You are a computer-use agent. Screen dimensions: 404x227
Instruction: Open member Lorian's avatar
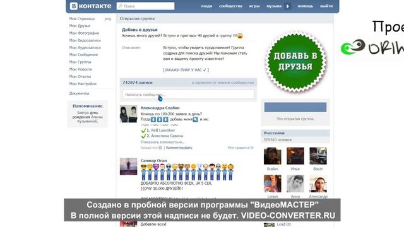272,183
